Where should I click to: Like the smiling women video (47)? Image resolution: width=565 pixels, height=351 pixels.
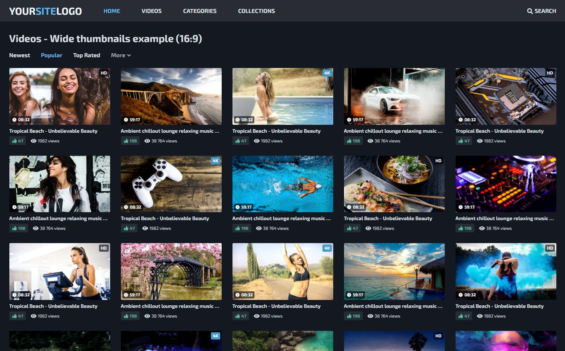pyautogui.click(x=18, y=141)
